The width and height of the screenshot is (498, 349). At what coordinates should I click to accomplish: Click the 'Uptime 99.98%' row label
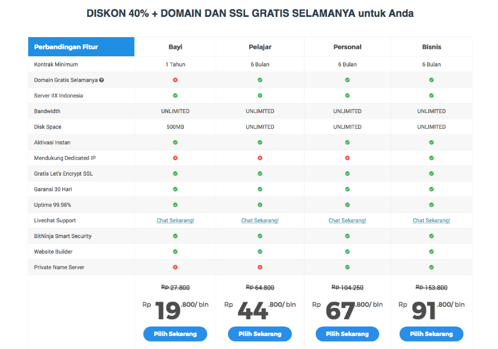point(52,205)
